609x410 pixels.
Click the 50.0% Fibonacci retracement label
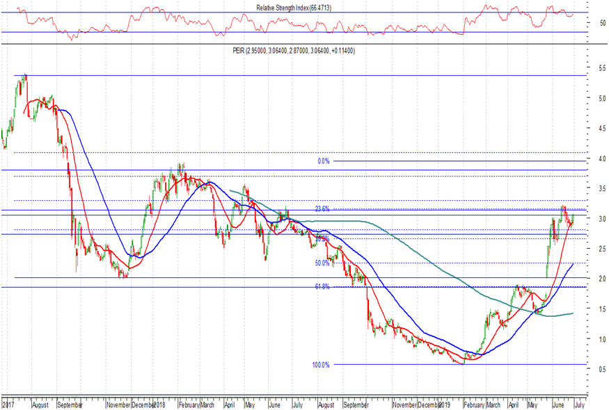pyautogui.click(x=322, y=263)
